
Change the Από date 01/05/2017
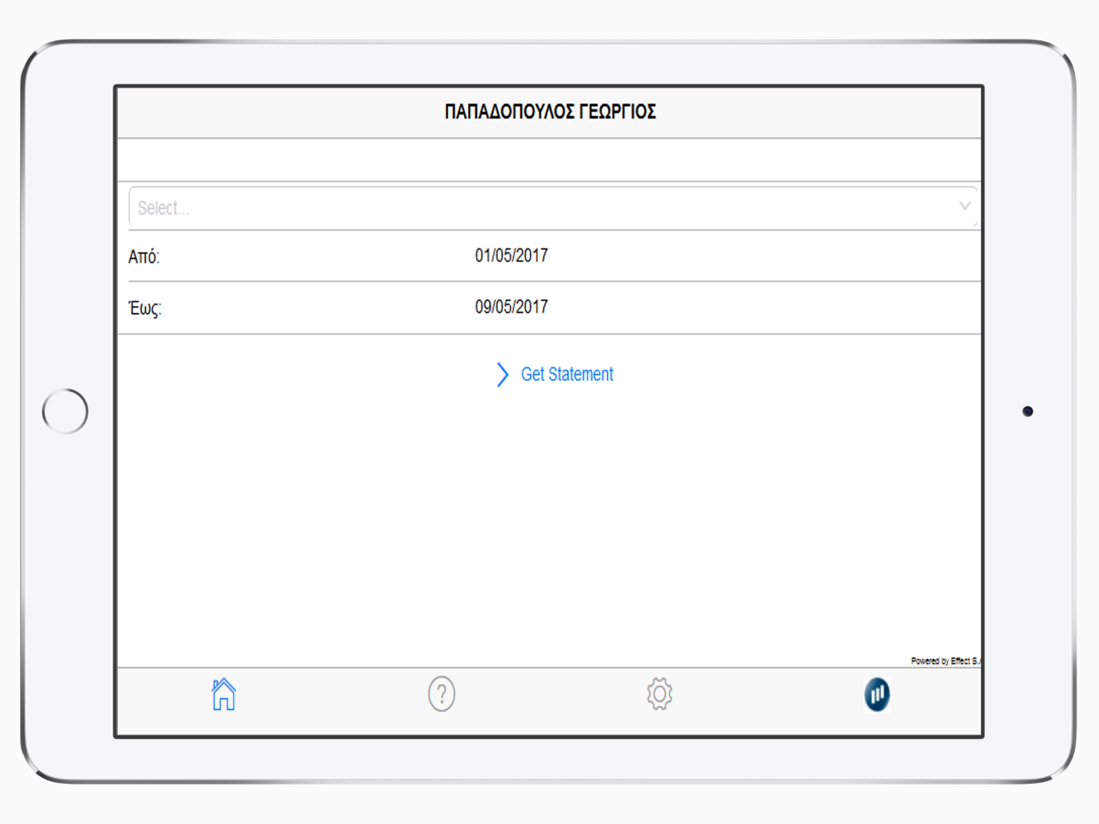511,255
